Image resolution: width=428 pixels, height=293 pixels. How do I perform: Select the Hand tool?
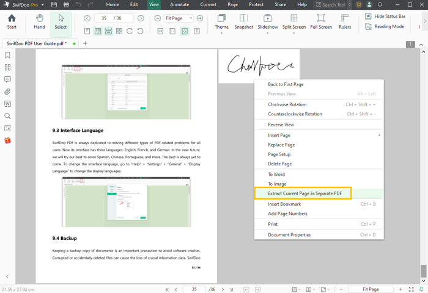click(x=39, y=22)
